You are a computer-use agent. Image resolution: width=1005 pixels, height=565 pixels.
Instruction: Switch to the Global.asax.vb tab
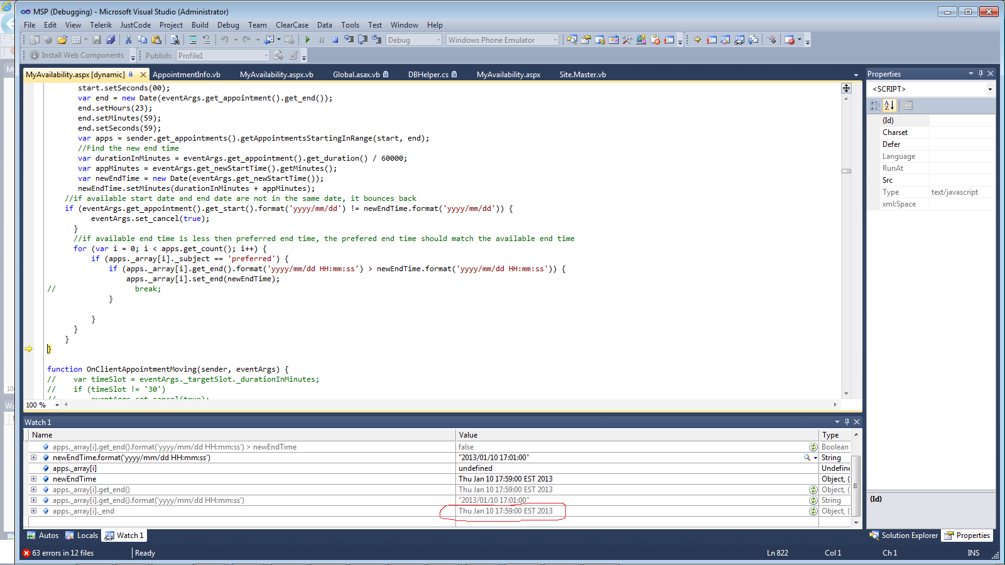(x=361, y=74)
